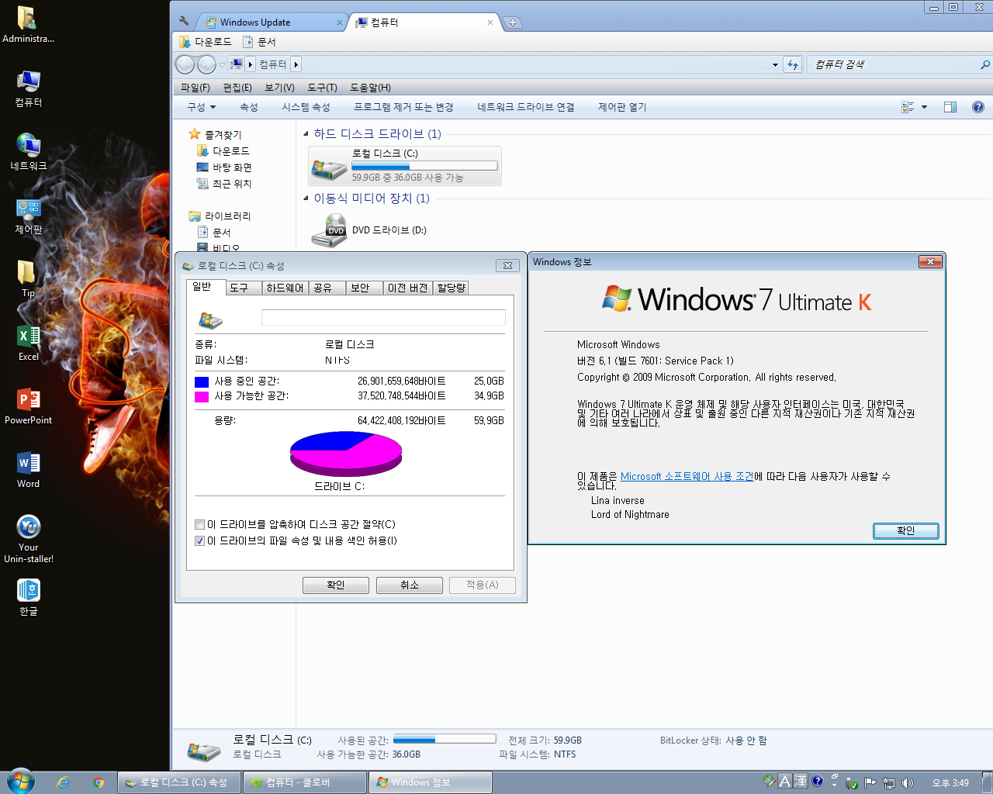This screenshot has height=794, width=993.
Task: Collapse the 이동식 미디어 장치 group
Action: tap(306, 198)
